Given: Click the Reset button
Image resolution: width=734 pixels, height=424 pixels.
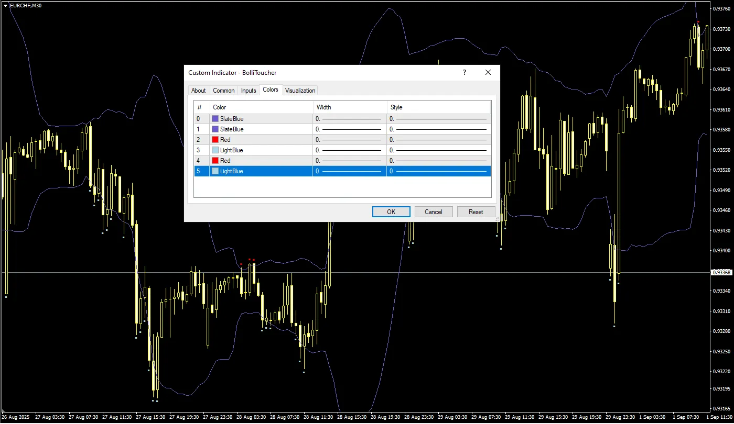Looking at the screenshot, I should (x=476, y=211).
